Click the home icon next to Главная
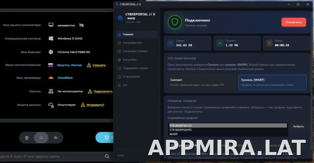 pyautogui.click(x=119, y=34)
